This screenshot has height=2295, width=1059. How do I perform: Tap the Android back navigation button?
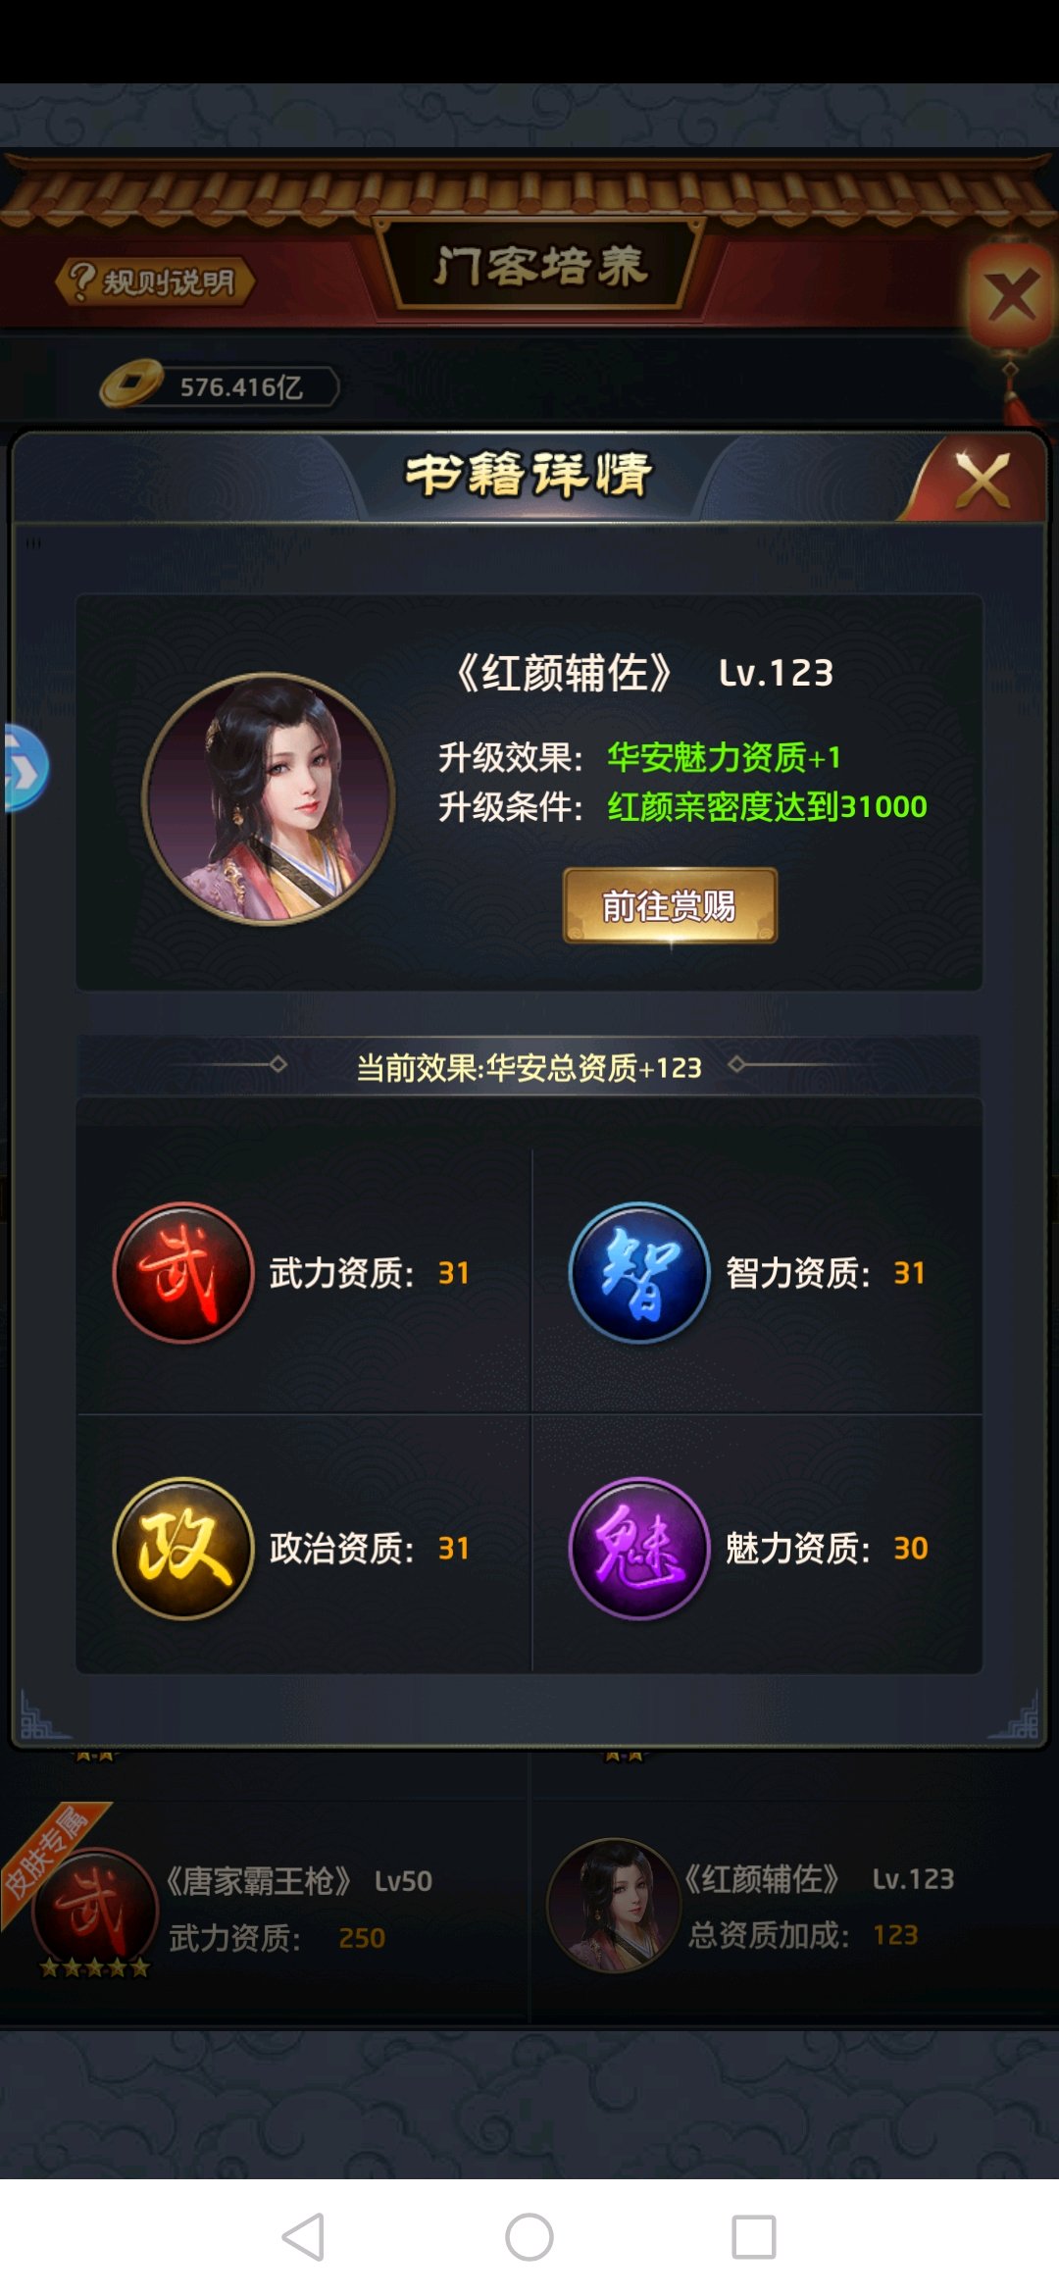tap(304, 2237)
